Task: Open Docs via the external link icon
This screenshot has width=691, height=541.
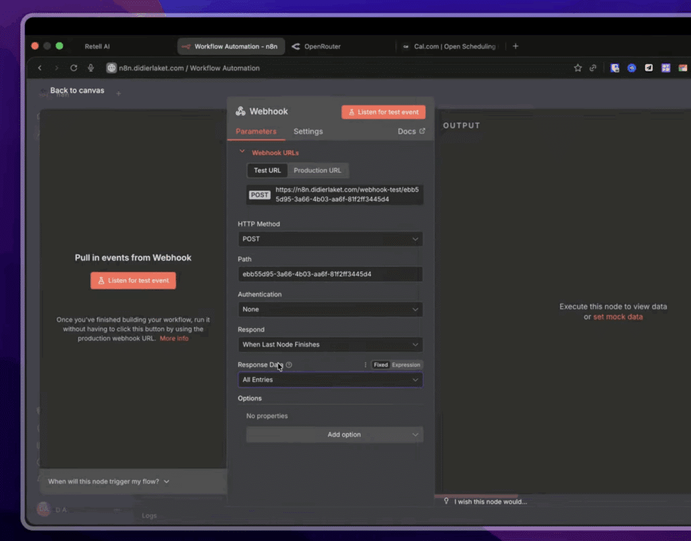Action: point(421,131)
